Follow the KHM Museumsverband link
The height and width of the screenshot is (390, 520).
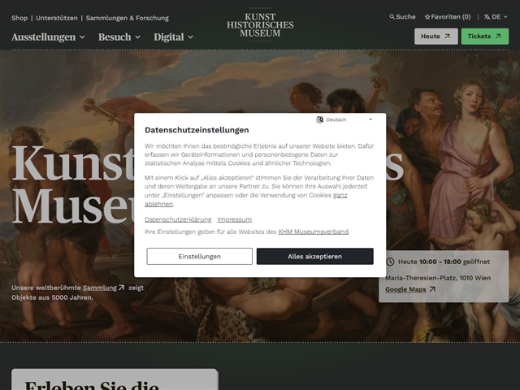(313, 232)
